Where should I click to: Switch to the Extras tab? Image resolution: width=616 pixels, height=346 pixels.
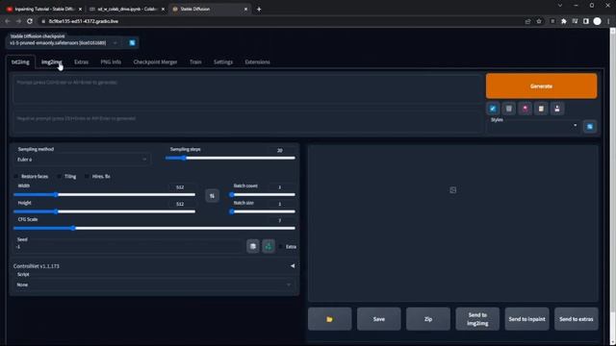81,62
